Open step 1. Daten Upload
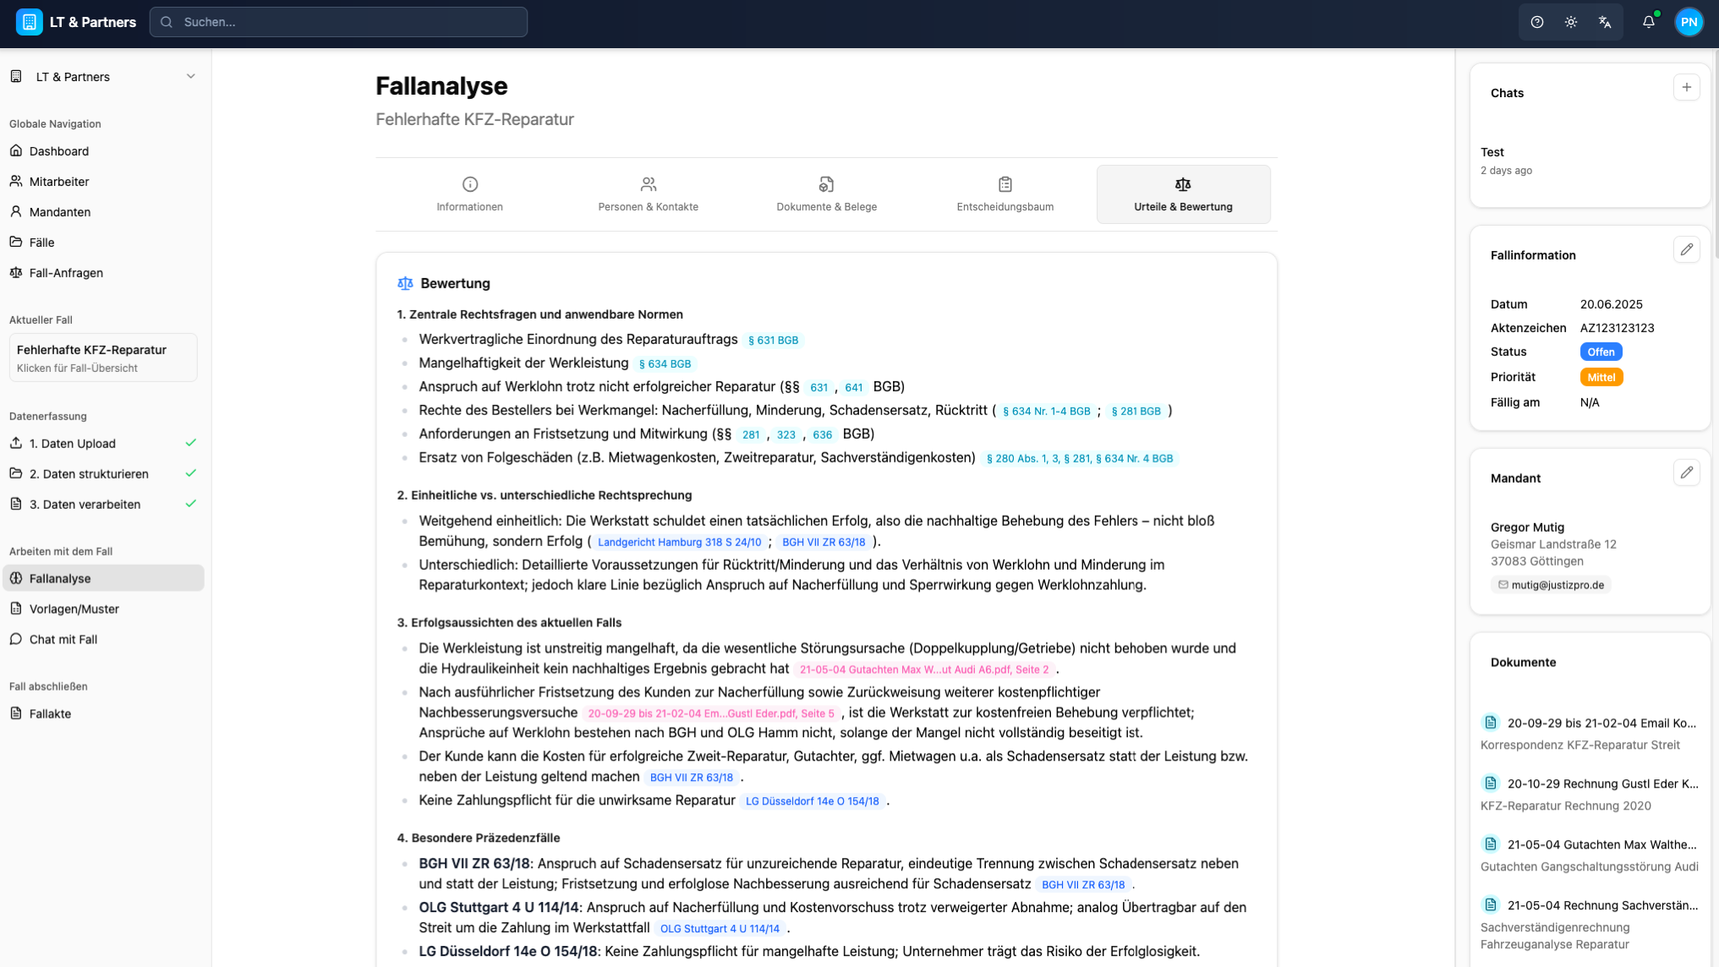Image resolution: width=1719 pixels, height=967 pixels. [73, 444]
